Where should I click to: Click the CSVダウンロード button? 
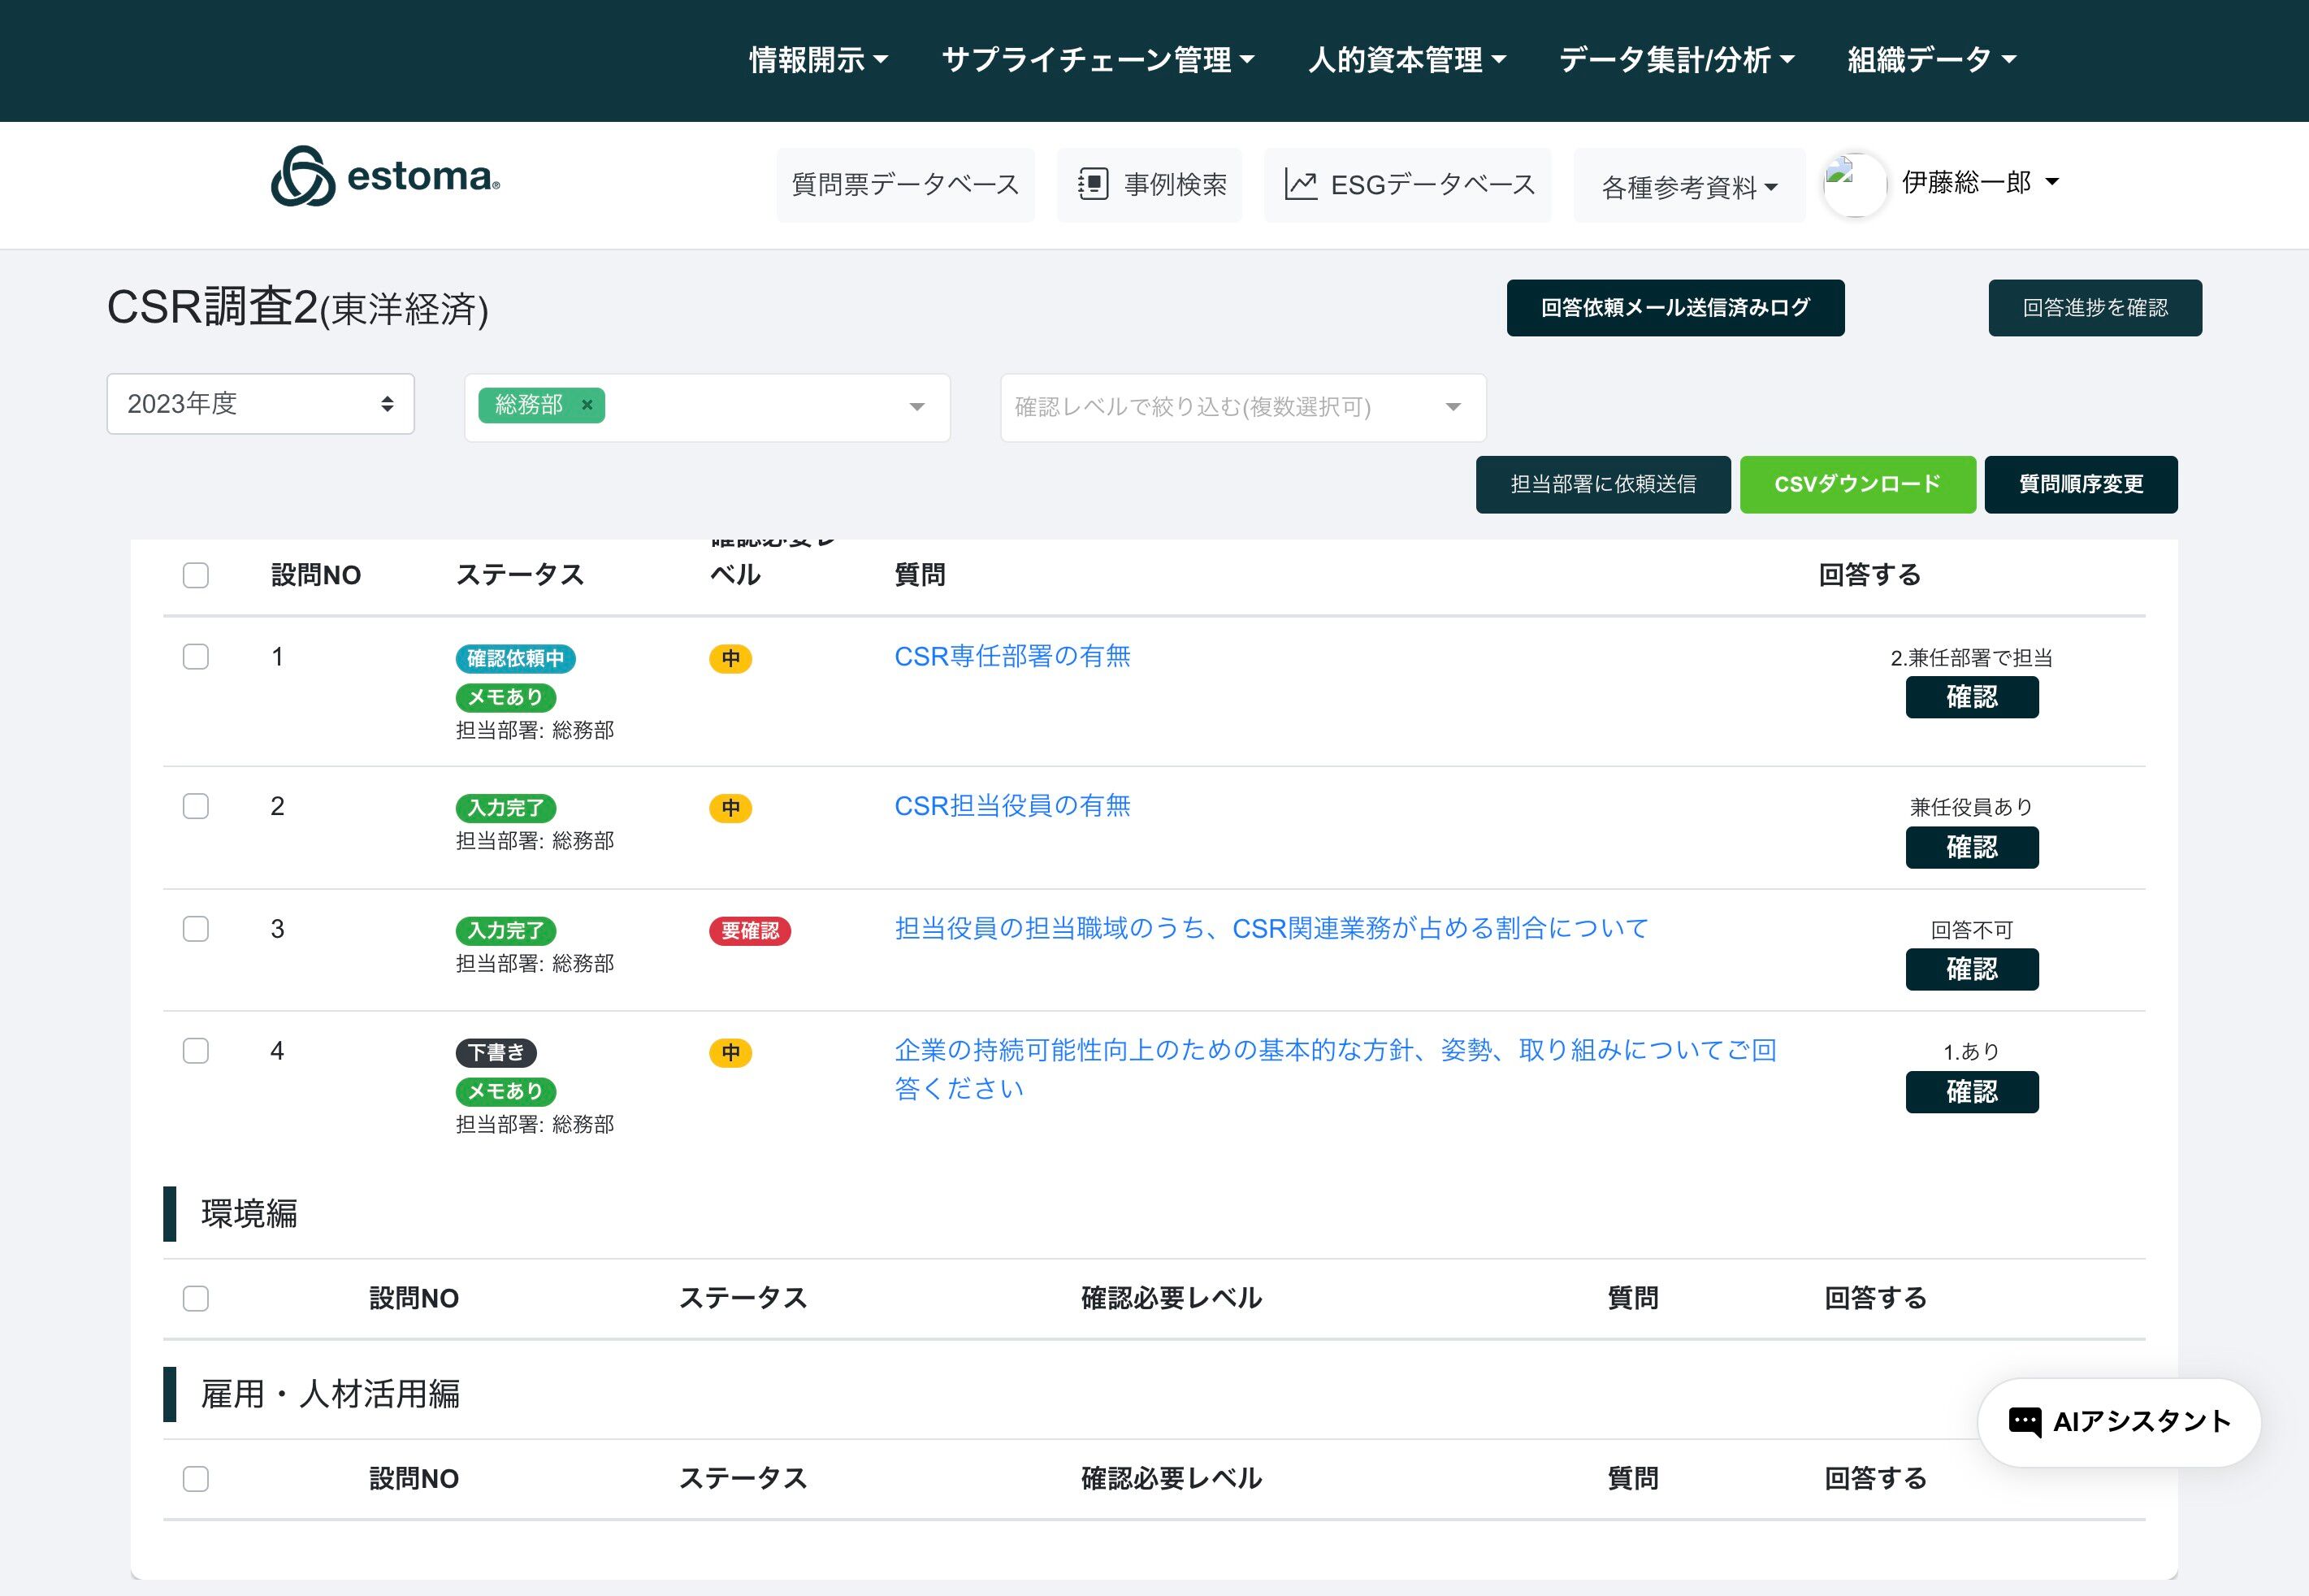coord(1857,485)
